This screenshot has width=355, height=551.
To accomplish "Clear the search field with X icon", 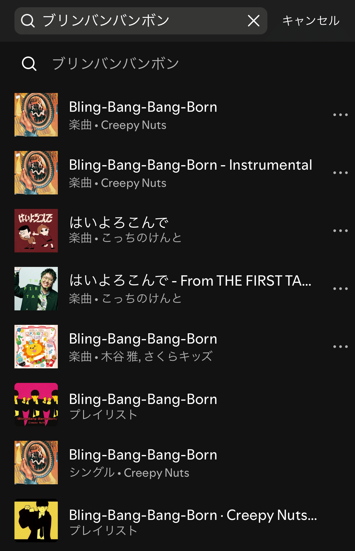I will pos(254,21).
